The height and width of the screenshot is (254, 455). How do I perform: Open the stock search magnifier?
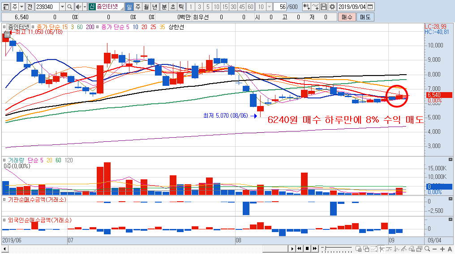[70, 7]
